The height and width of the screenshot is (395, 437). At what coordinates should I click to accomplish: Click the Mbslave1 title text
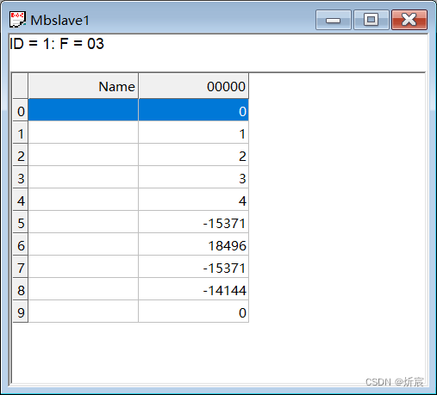click(x=59, y=20)
